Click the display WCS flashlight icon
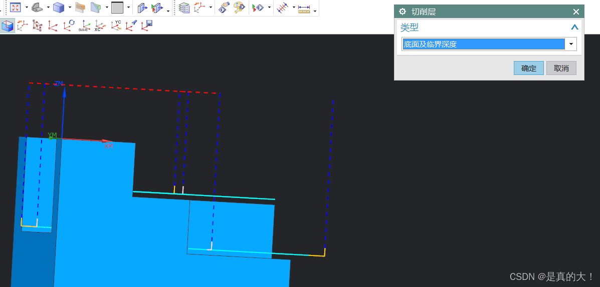The height and width of the screenshot is (287, 600). pos(131,25)
